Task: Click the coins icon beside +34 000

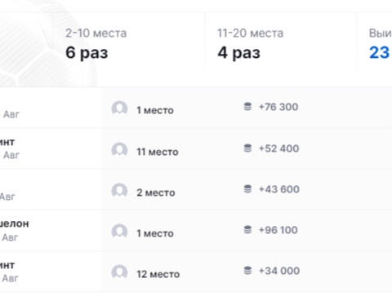Action: [x=247, y=271]
